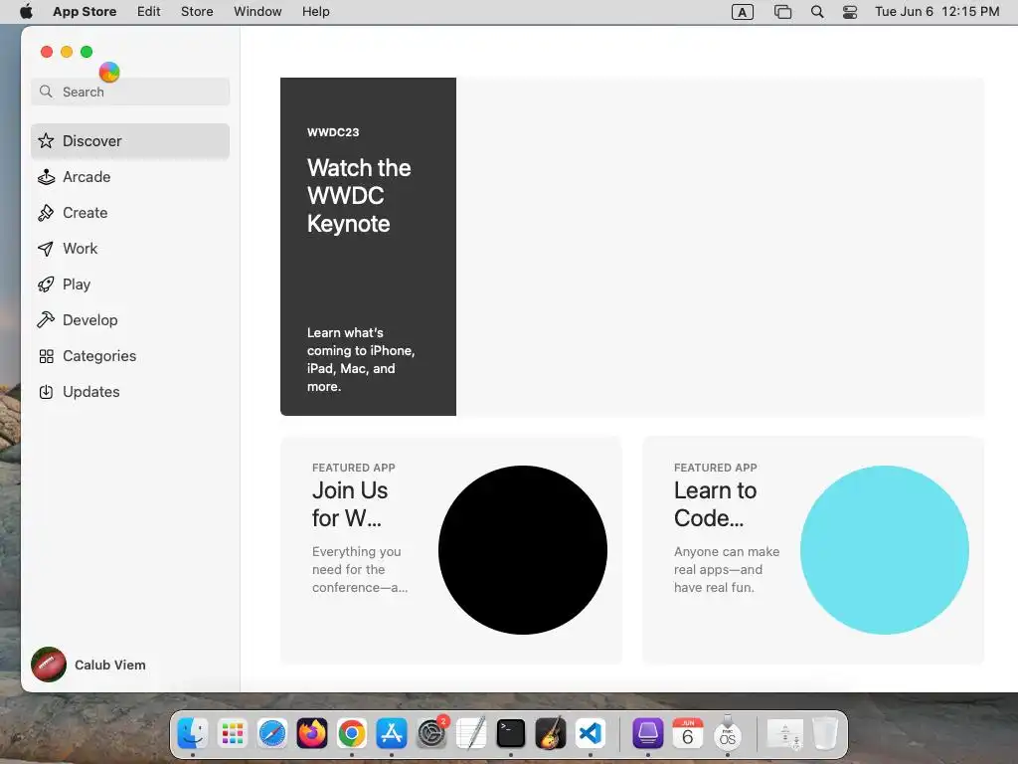
Task: Go to the Arcade sidebar tab
Action: [130, 177]
